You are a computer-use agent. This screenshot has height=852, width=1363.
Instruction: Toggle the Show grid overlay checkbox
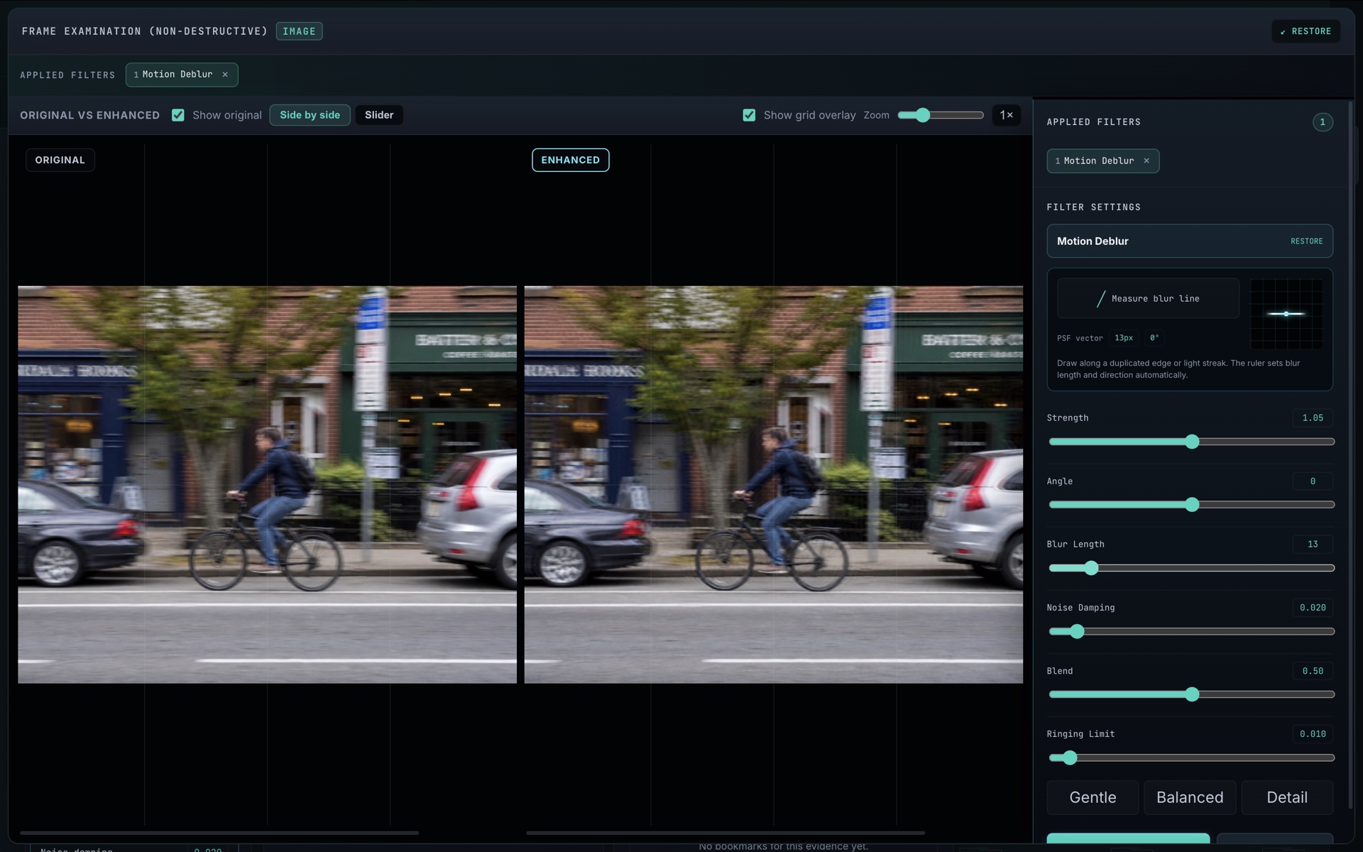[749, 115]
